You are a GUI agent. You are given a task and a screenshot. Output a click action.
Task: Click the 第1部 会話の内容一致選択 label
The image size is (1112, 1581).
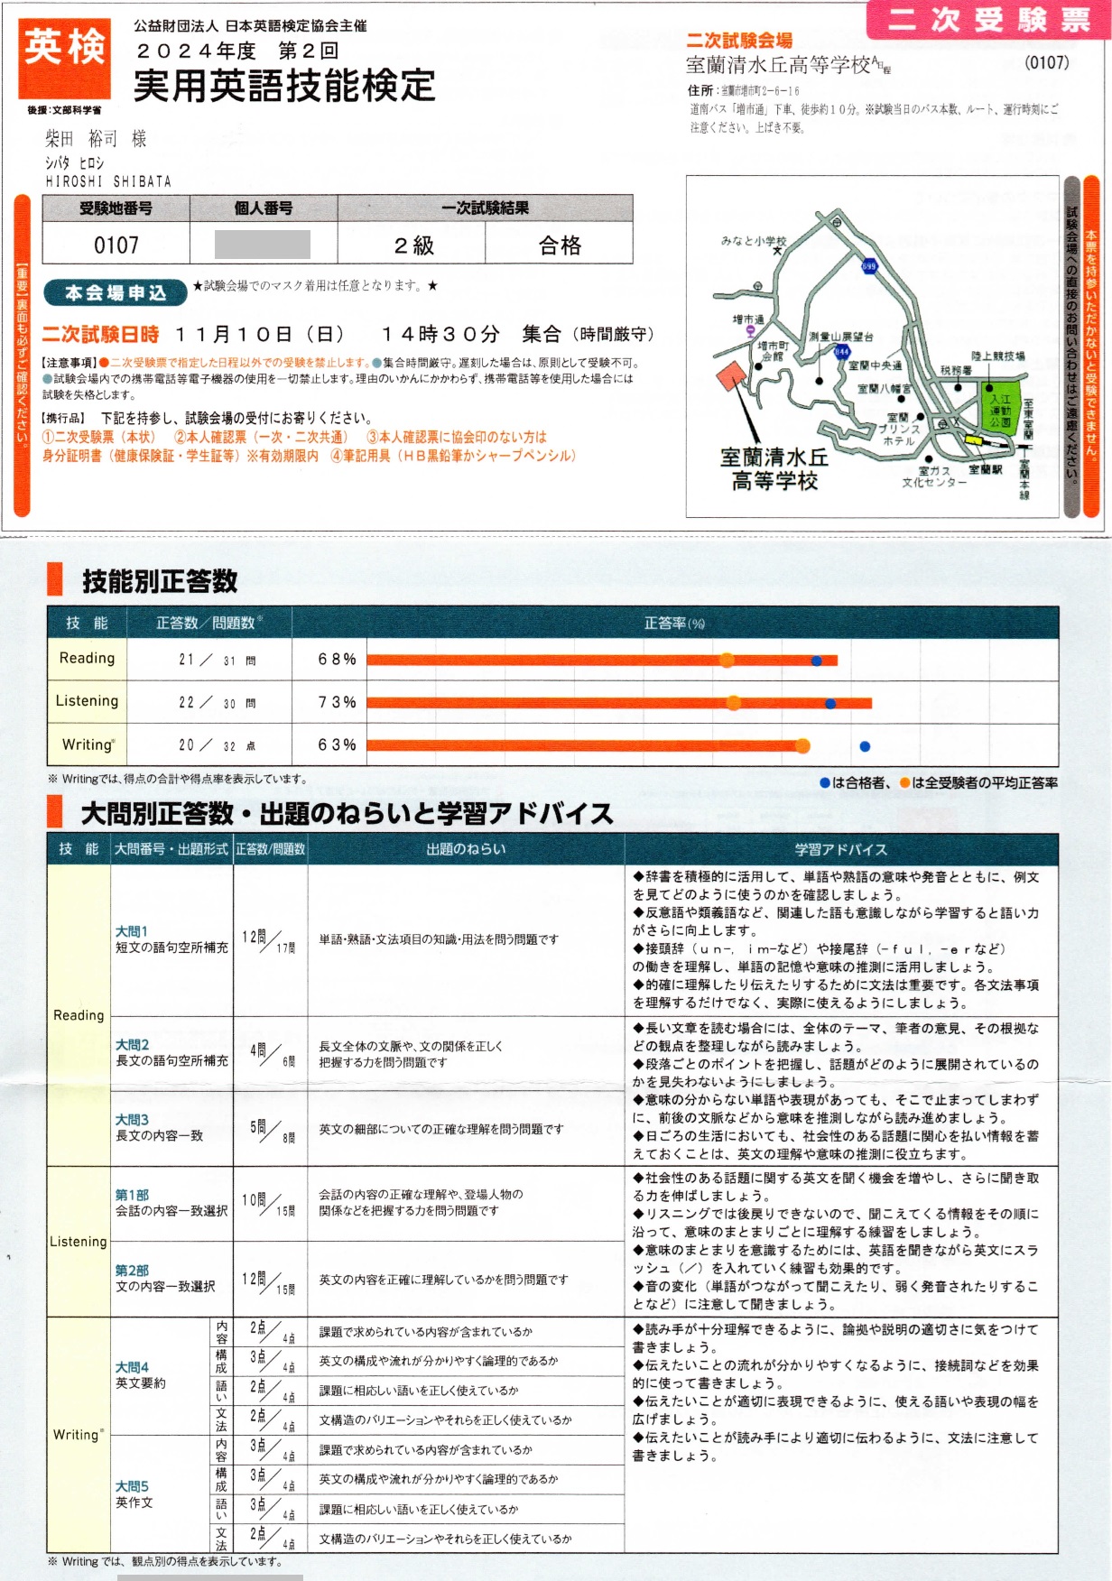pyautogui.click(x=171, y=1203)
